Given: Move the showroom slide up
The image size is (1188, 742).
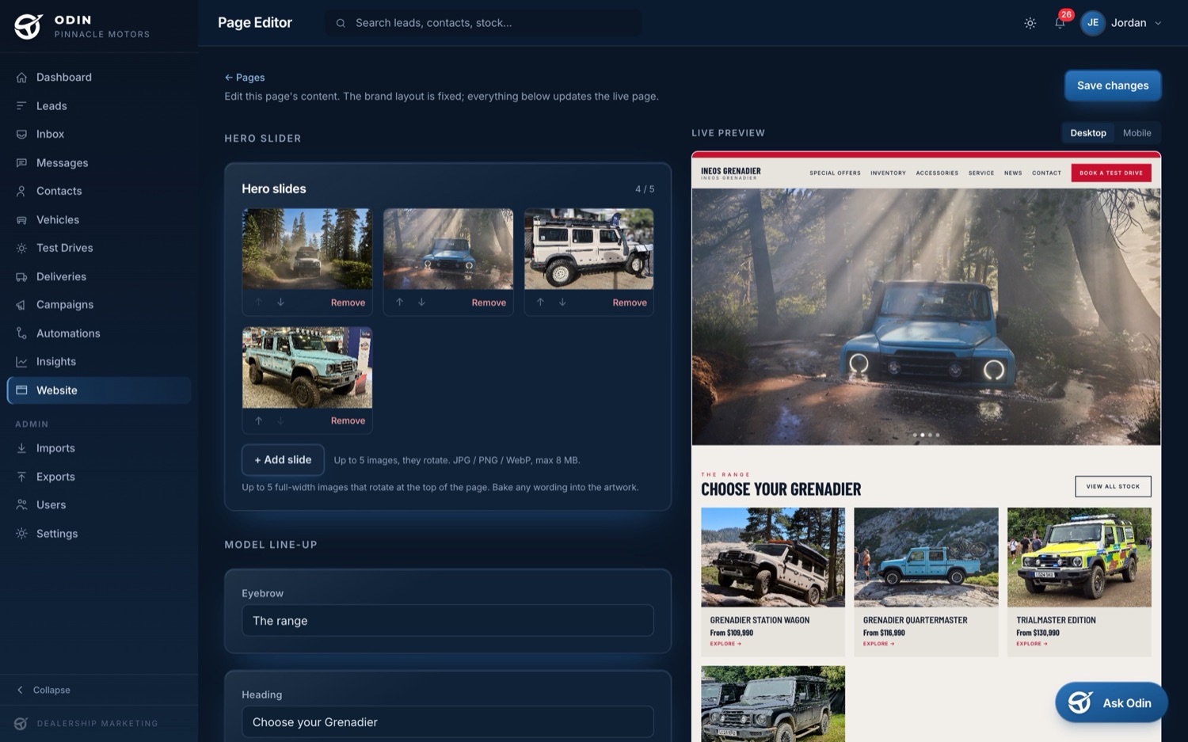Looking at the screenshot, I should click(x=258, y=420).
